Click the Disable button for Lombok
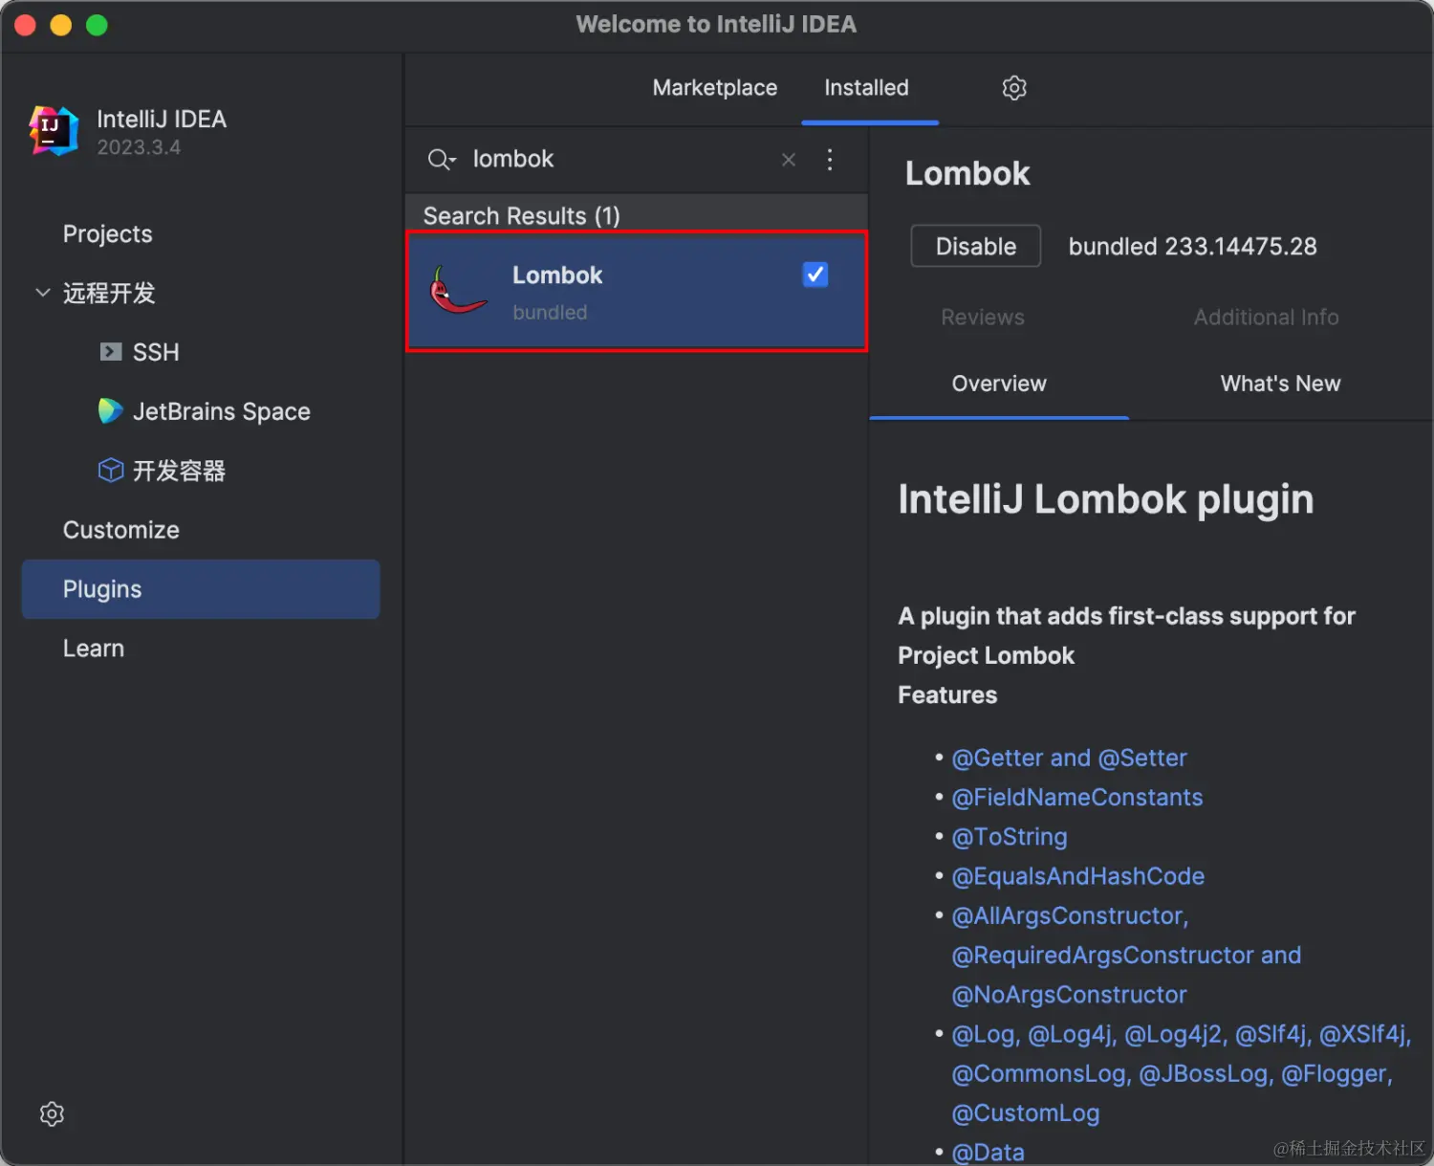 click(x=975, y=247)
